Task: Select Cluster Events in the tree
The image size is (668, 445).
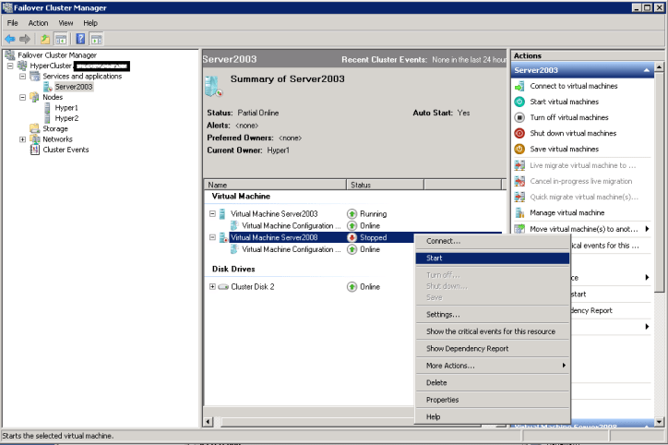Action: tap(66, 150)
